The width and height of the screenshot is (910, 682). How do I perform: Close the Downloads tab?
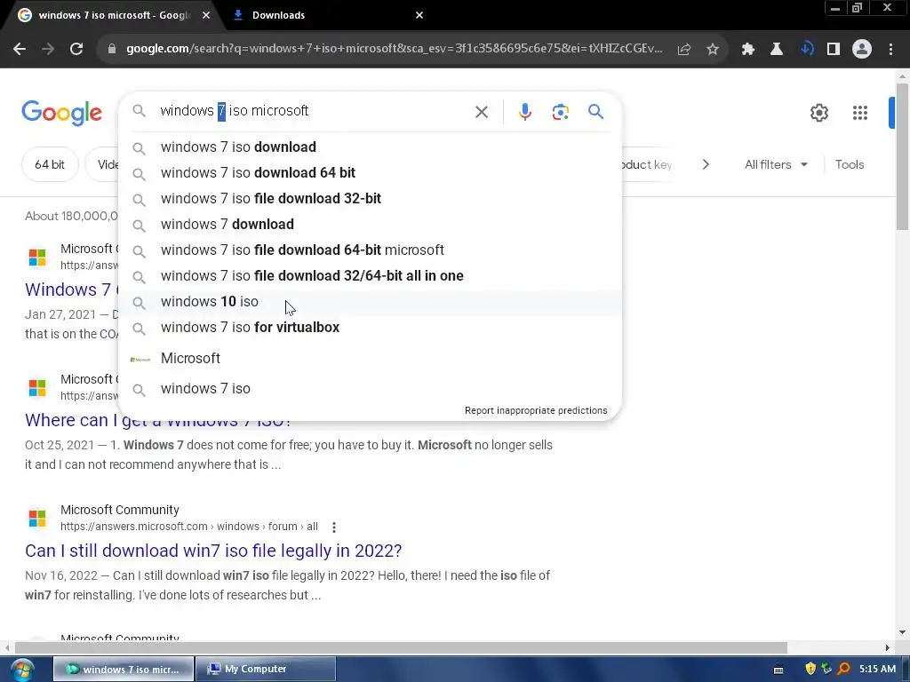pos(419,16)
